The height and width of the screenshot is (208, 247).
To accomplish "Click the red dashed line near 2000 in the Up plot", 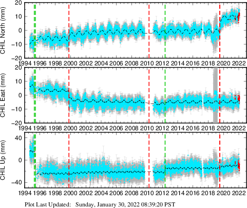I will [69, 161].
